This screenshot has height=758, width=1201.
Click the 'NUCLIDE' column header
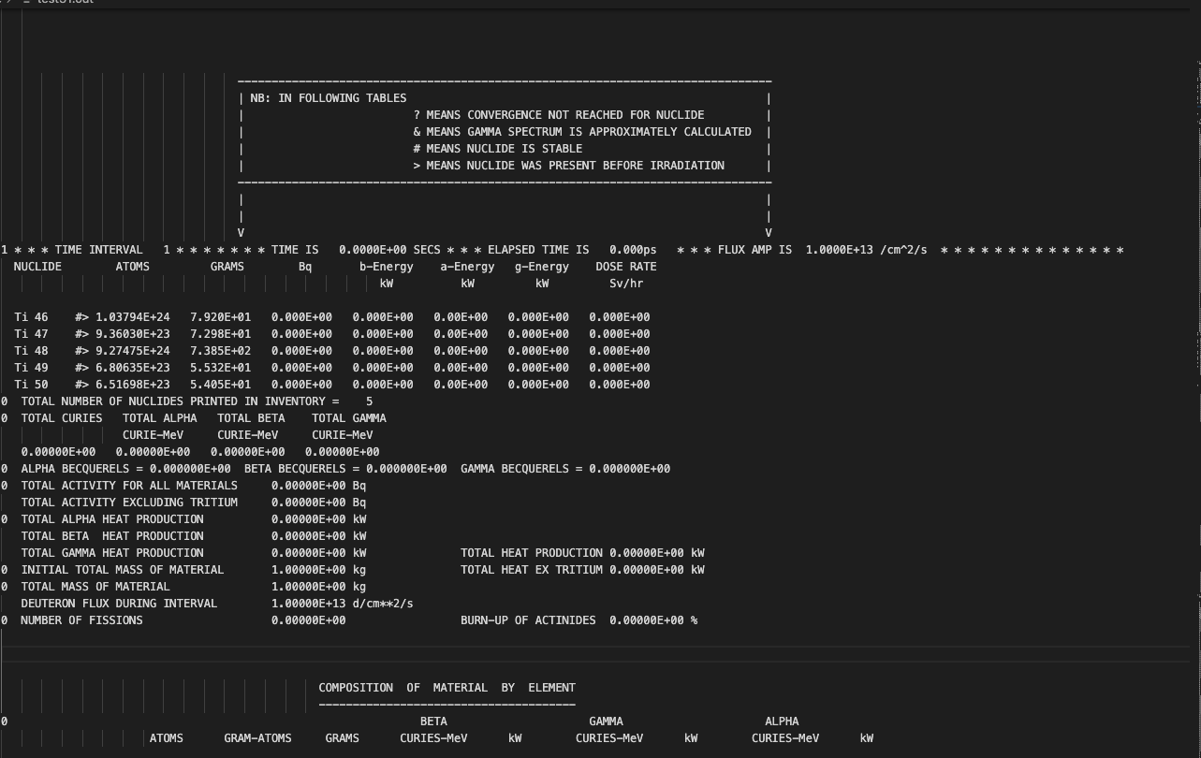(x=37, y=267)
